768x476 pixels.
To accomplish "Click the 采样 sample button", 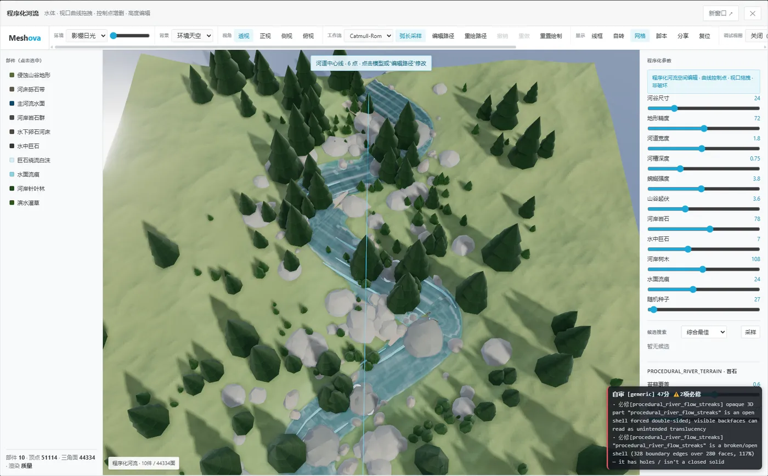I will [x=750, y=332].
